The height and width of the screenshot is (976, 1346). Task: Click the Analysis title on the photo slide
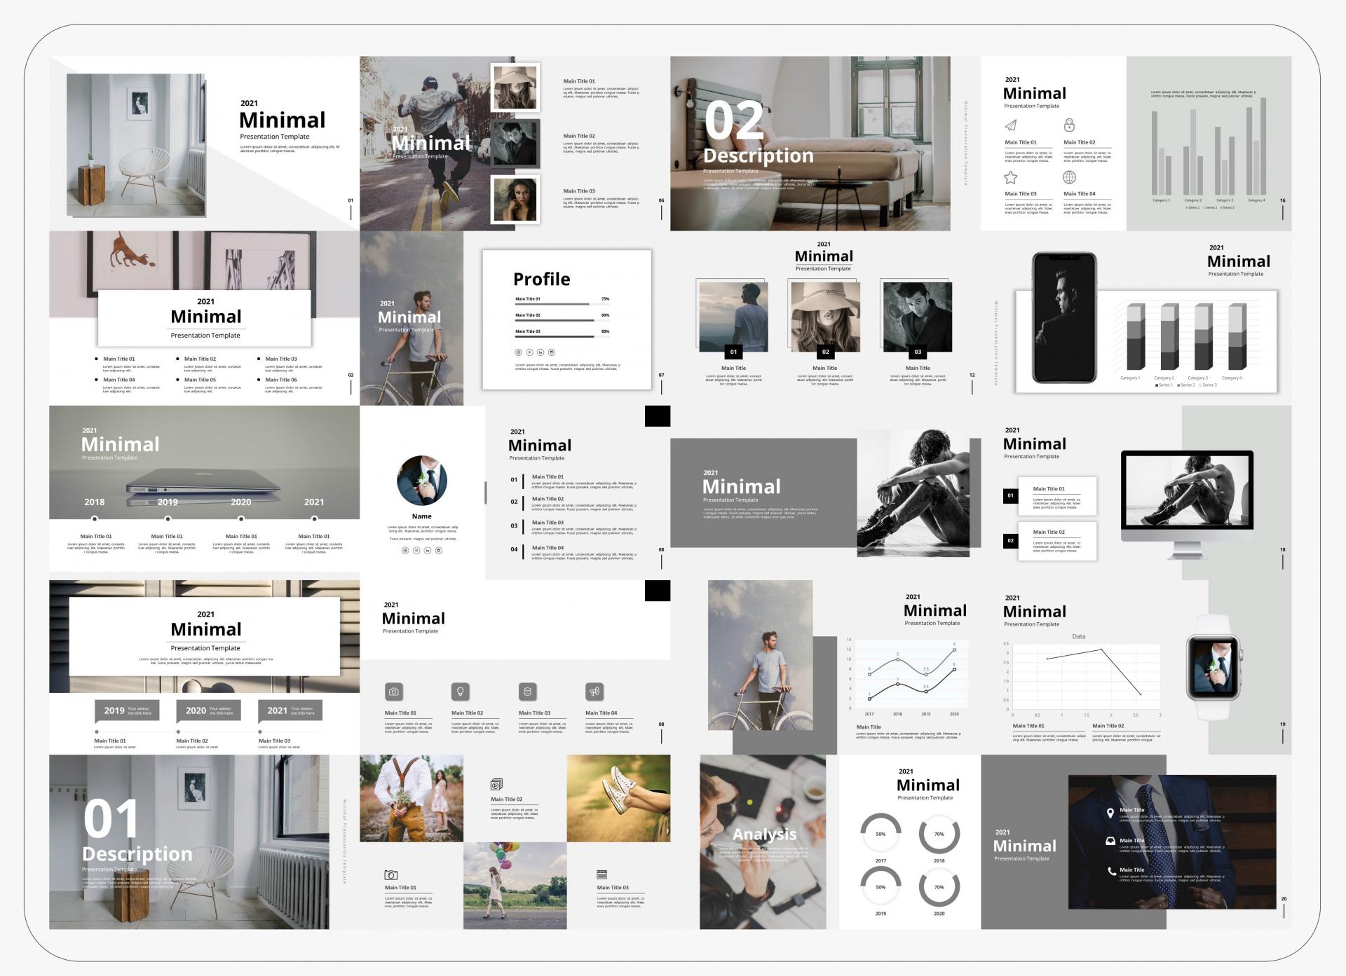click(764, 834)
